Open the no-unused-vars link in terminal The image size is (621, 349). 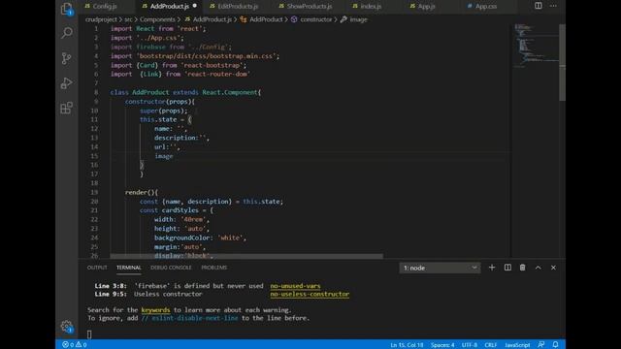pyautogui.click(x=295, y=286)
